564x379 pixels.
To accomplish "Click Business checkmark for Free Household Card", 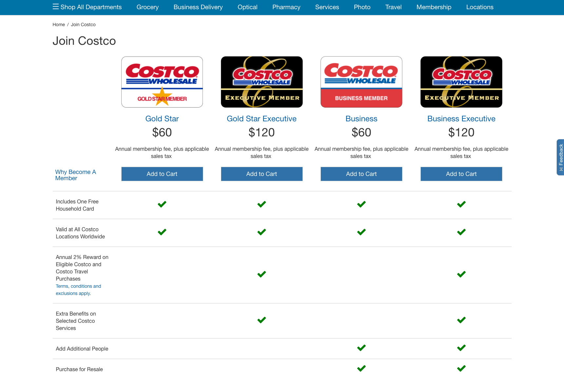I will point(361,204).
